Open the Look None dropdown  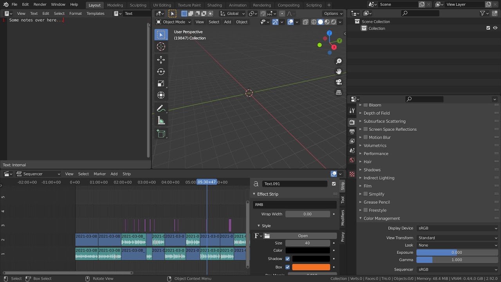tap(458, 245)
